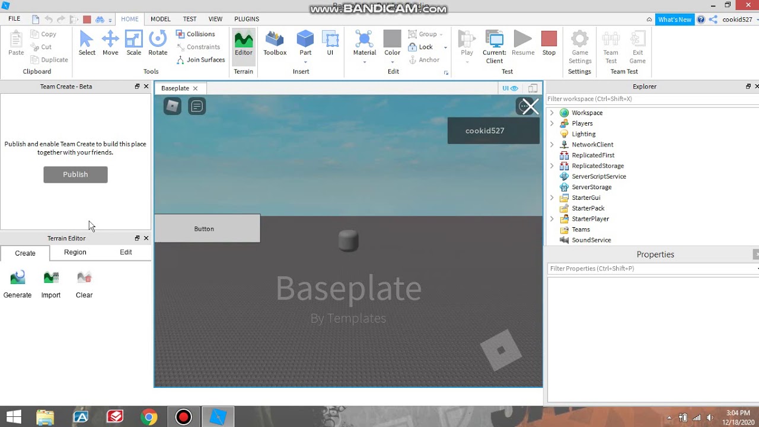Click the Lock tool button
Screen dimensions: 759x427
click(420, 47)
